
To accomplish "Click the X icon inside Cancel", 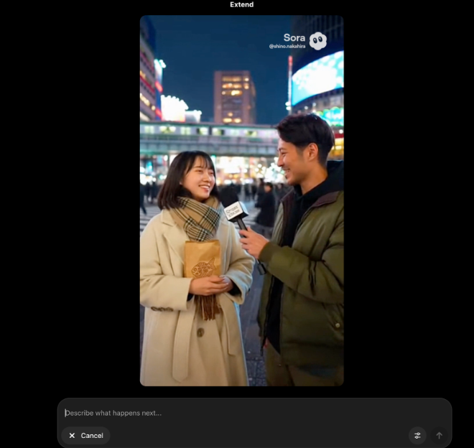I will click(x=72, y=435).
